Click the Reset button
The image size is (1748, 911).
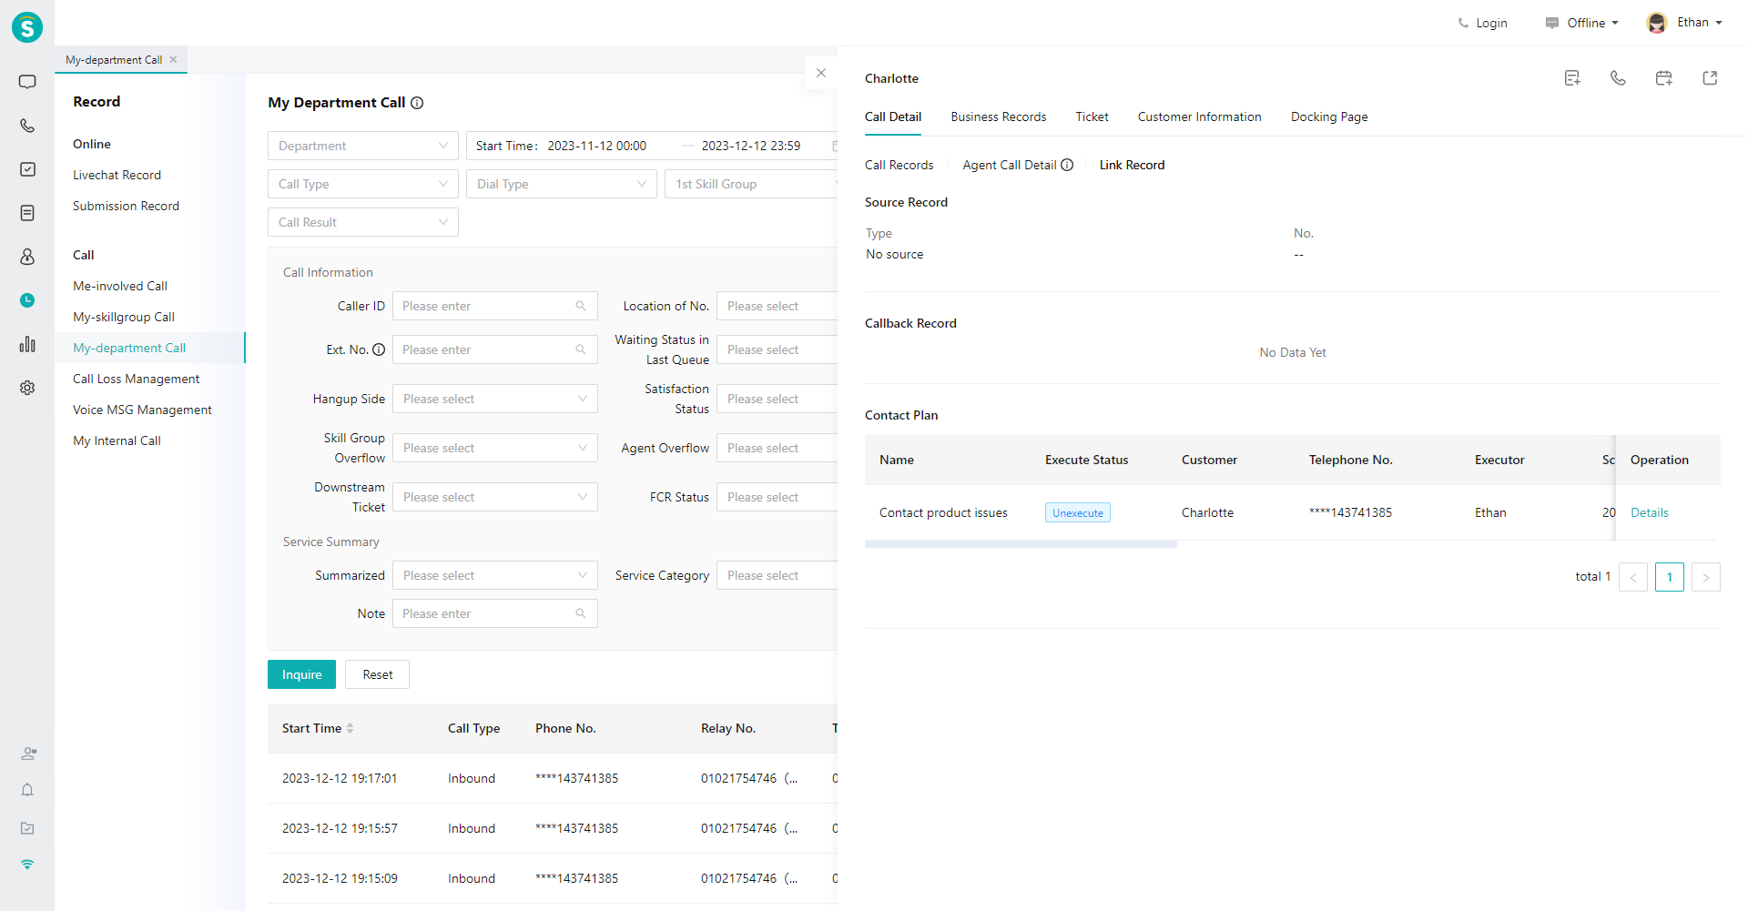coord(377,674)
